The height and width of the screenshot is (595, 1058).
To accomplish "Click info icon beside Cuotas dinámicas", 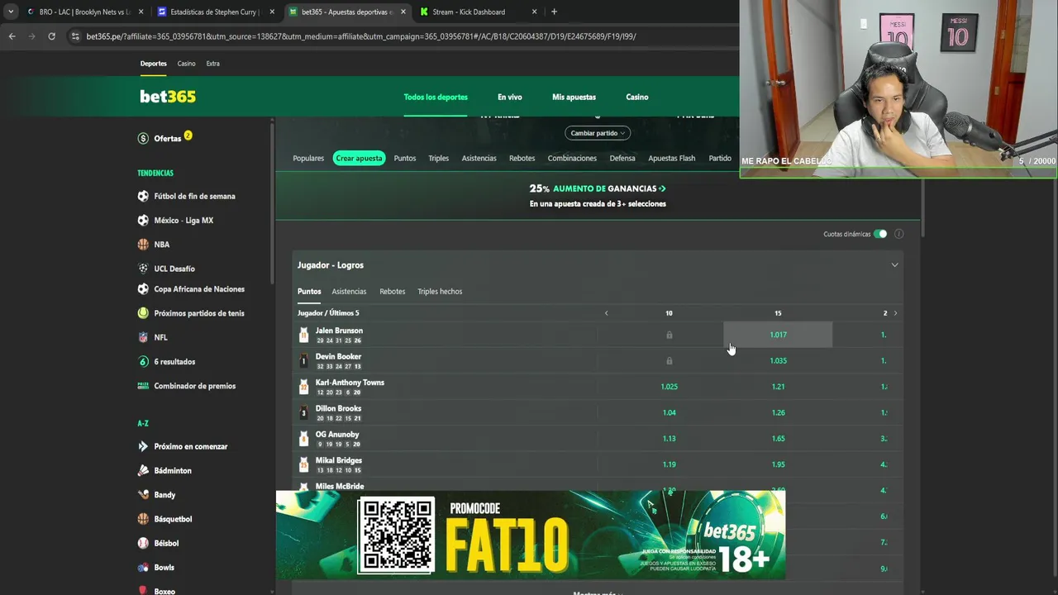I will click(x=898, y=234).
